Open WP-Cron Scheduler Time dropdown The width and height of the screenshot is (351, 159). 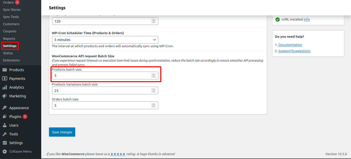point(105,40)
